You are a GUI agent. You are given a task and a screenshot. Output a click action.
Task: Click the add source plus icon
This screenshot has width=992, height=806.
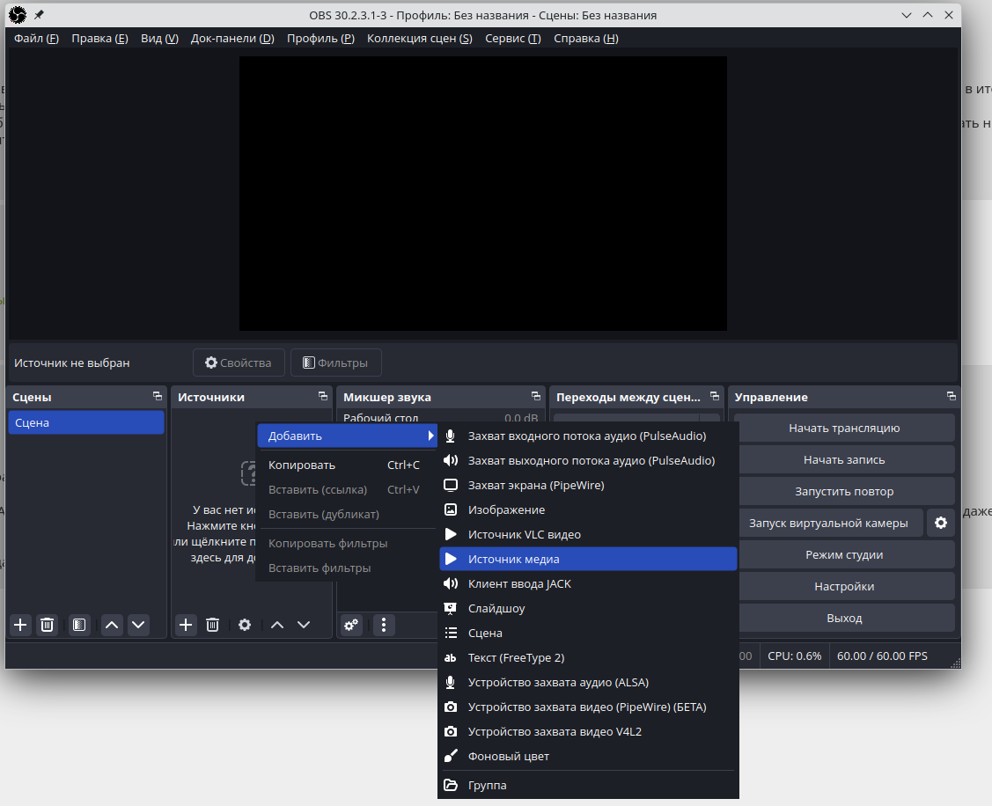click(186, 625)
